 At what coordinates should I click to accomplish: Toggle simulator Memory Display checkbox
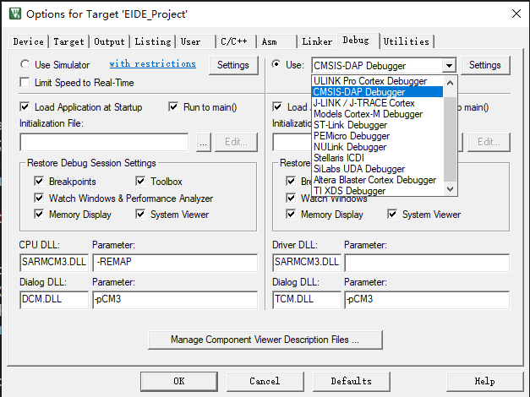[x=39, y=214]
